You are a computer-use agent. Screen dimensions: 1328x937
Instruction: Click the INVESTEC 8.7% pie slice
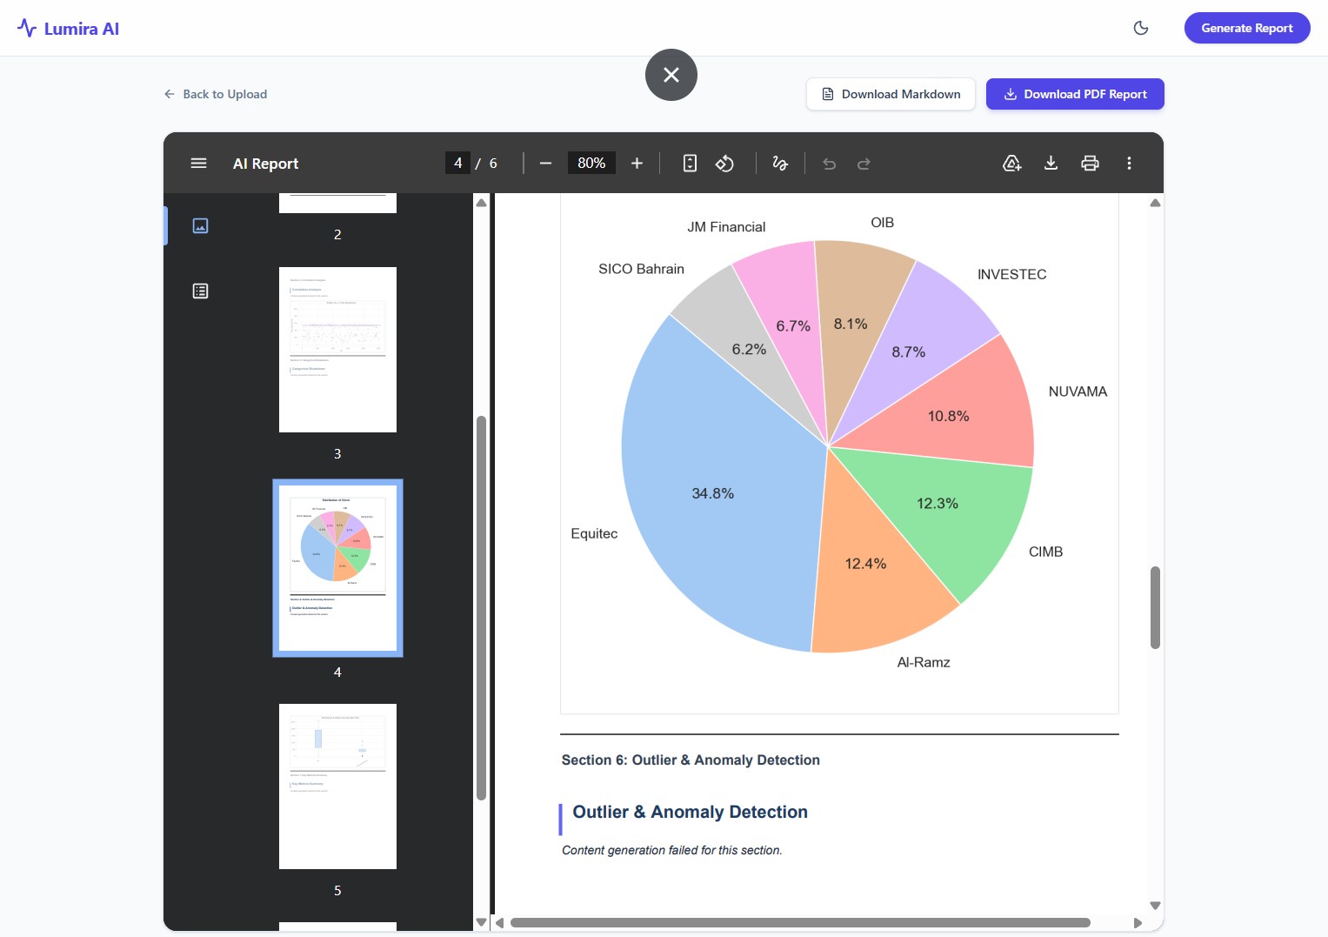(x=909, y=352)
